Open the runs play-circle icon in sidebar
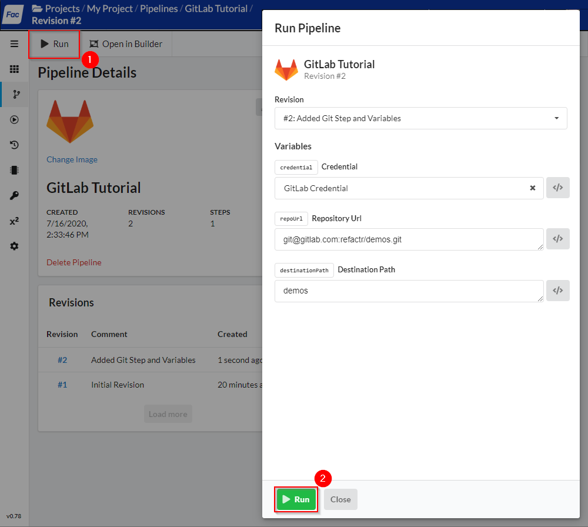This screenshot has height=527, width=588. (14, 119)
